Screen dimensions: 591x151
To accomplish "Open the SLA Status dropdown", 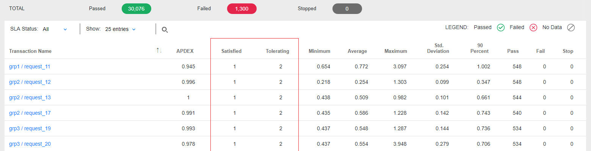I will point(55,29).
